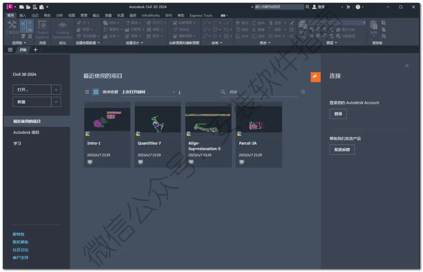Open the quick access toolbar customize arrow
This screenshot has height=272, width=423.
pos(47,7)
